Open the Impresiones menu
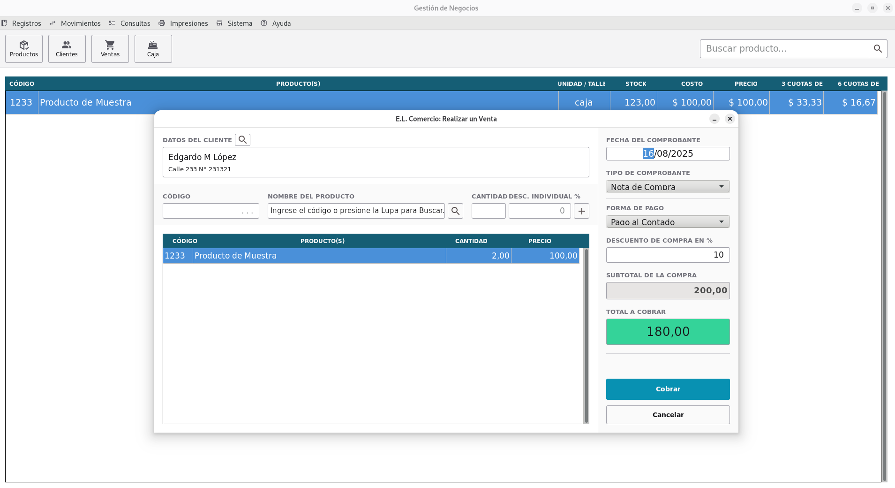The width and height of the screenshot is (895, 488). [188, 23]
